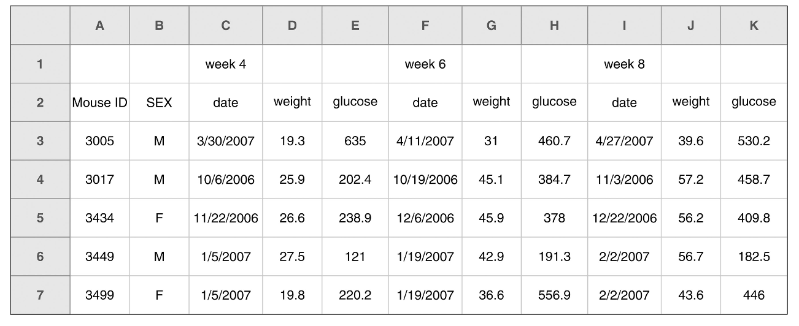Click the column K header
The width and height of the screenshot is (799, 326).
(x=754, y=26)
